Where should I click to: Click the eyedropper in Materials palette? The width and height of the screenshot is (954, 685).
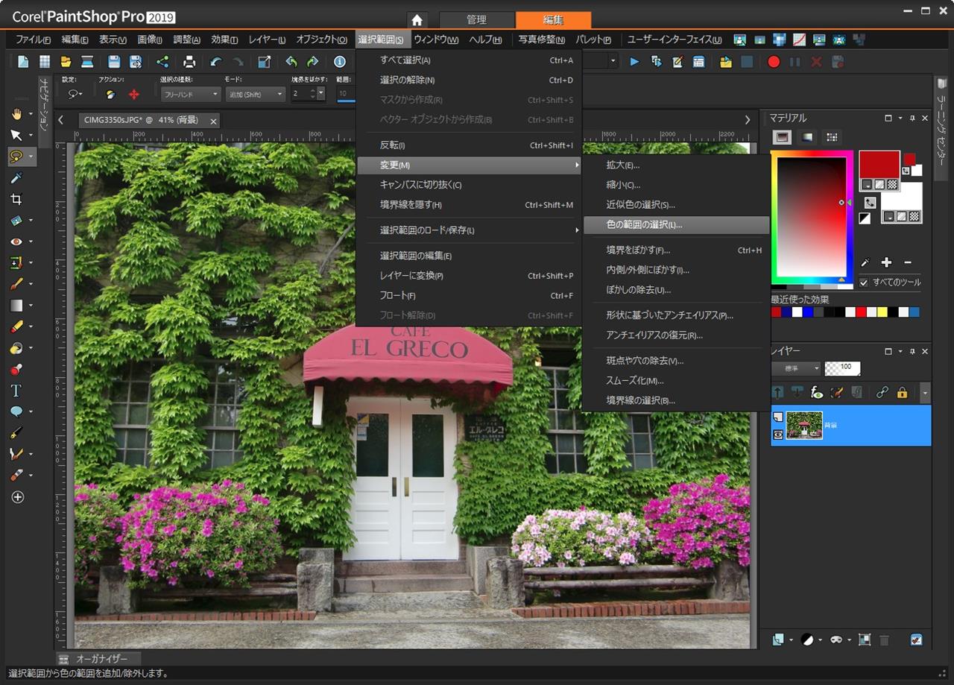pyautogui.click(x=865, y=262)
